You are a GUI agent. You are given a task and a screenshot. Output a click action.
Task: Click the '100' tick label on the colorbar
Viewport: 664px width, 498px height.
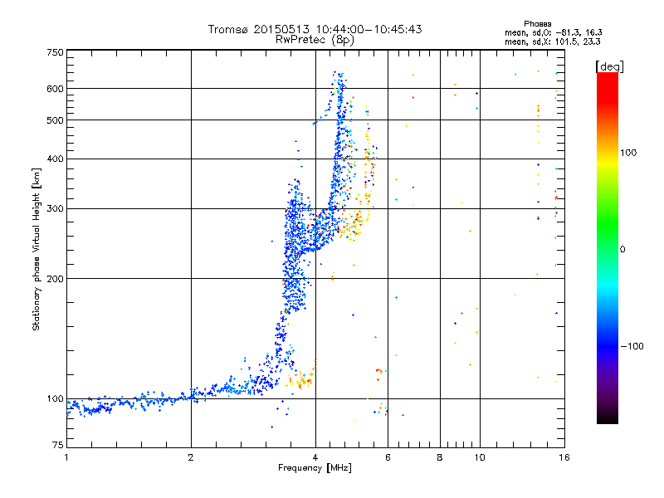[628, 153]
